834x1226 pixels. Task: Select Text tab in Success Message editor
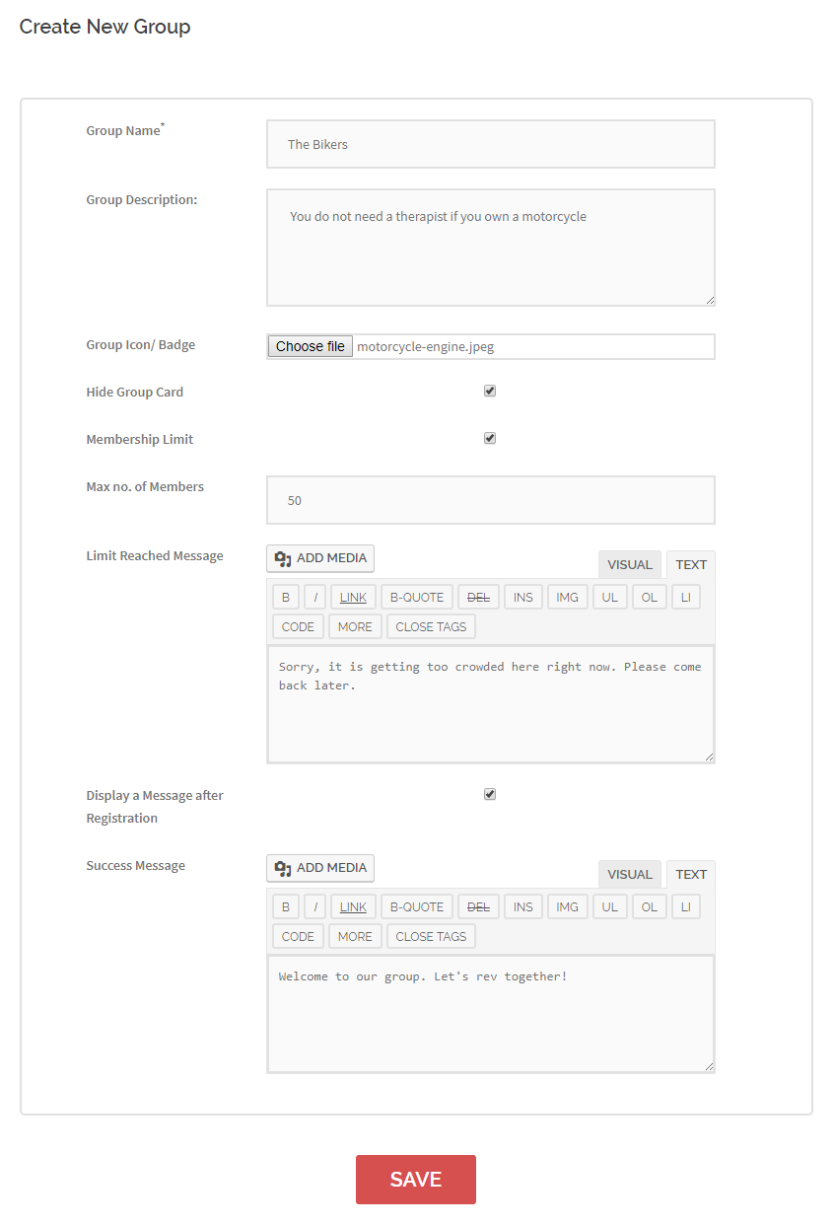click(691, 875)
